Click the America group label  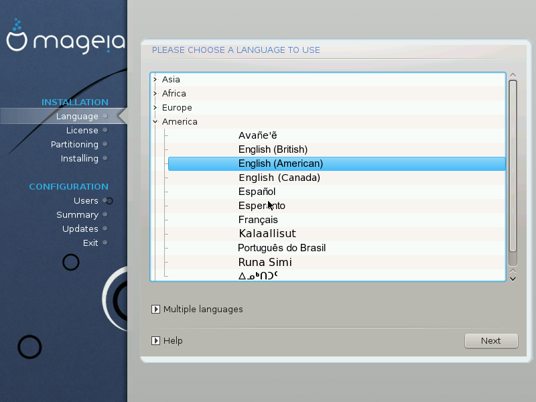coord(180,122)
